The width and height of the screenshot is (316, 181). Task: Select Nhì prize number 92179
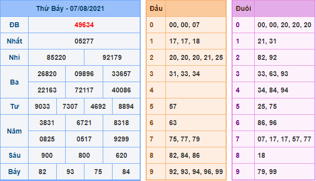click(x=112, y=57)
